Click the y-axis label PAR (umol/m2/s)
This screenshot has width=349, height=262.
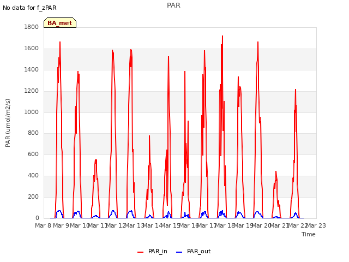8,123
